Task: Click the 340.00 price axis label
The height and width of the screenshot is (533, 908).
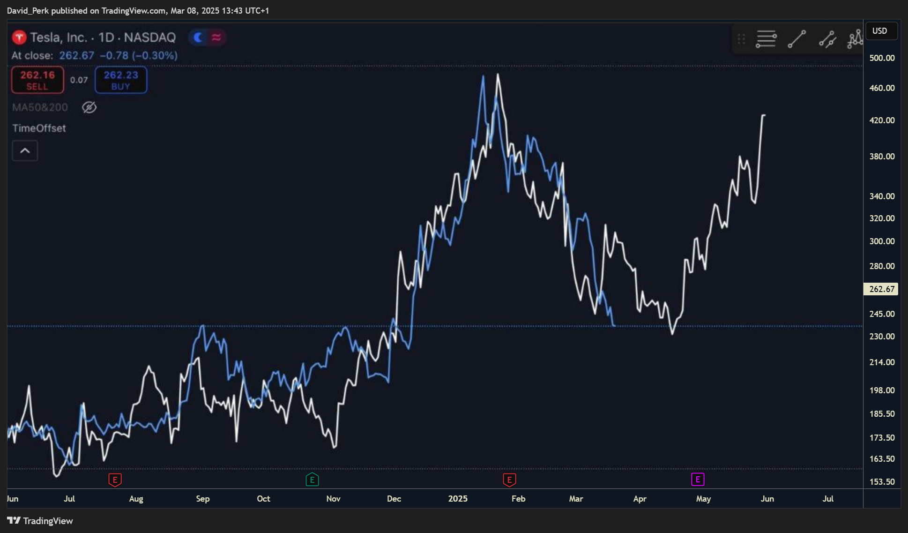Action: tap(882, 196)
